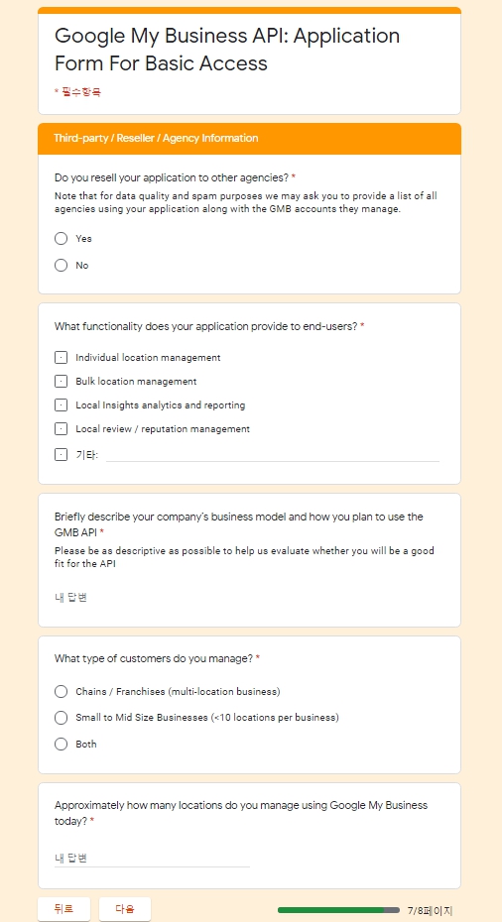The image size is (502, 922).
Task: Go back with the 뒤로 button
Action: [x=63, y=908]
